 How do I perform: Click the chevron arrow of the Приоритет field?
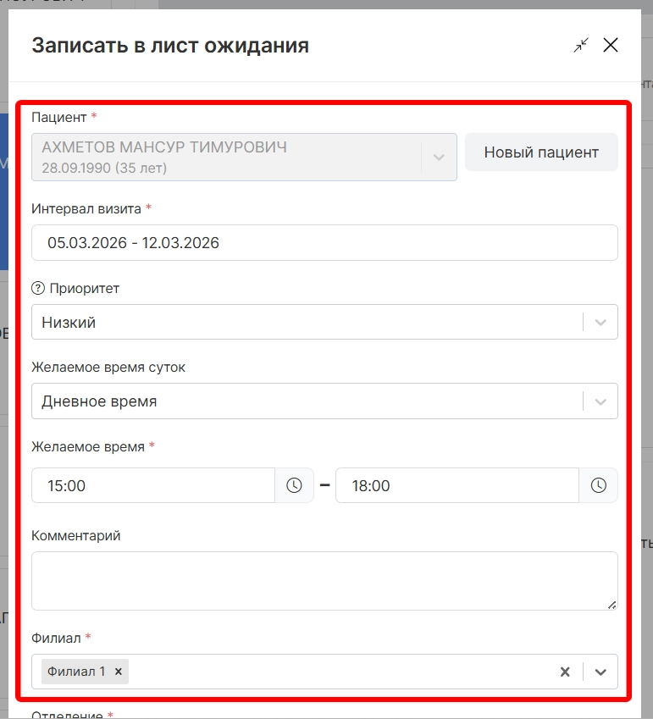(x=600, y=322)
